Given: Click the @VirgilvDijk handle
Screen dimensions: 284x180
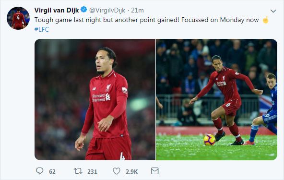Looking at the screenshot, I should (x=107, y=11).
